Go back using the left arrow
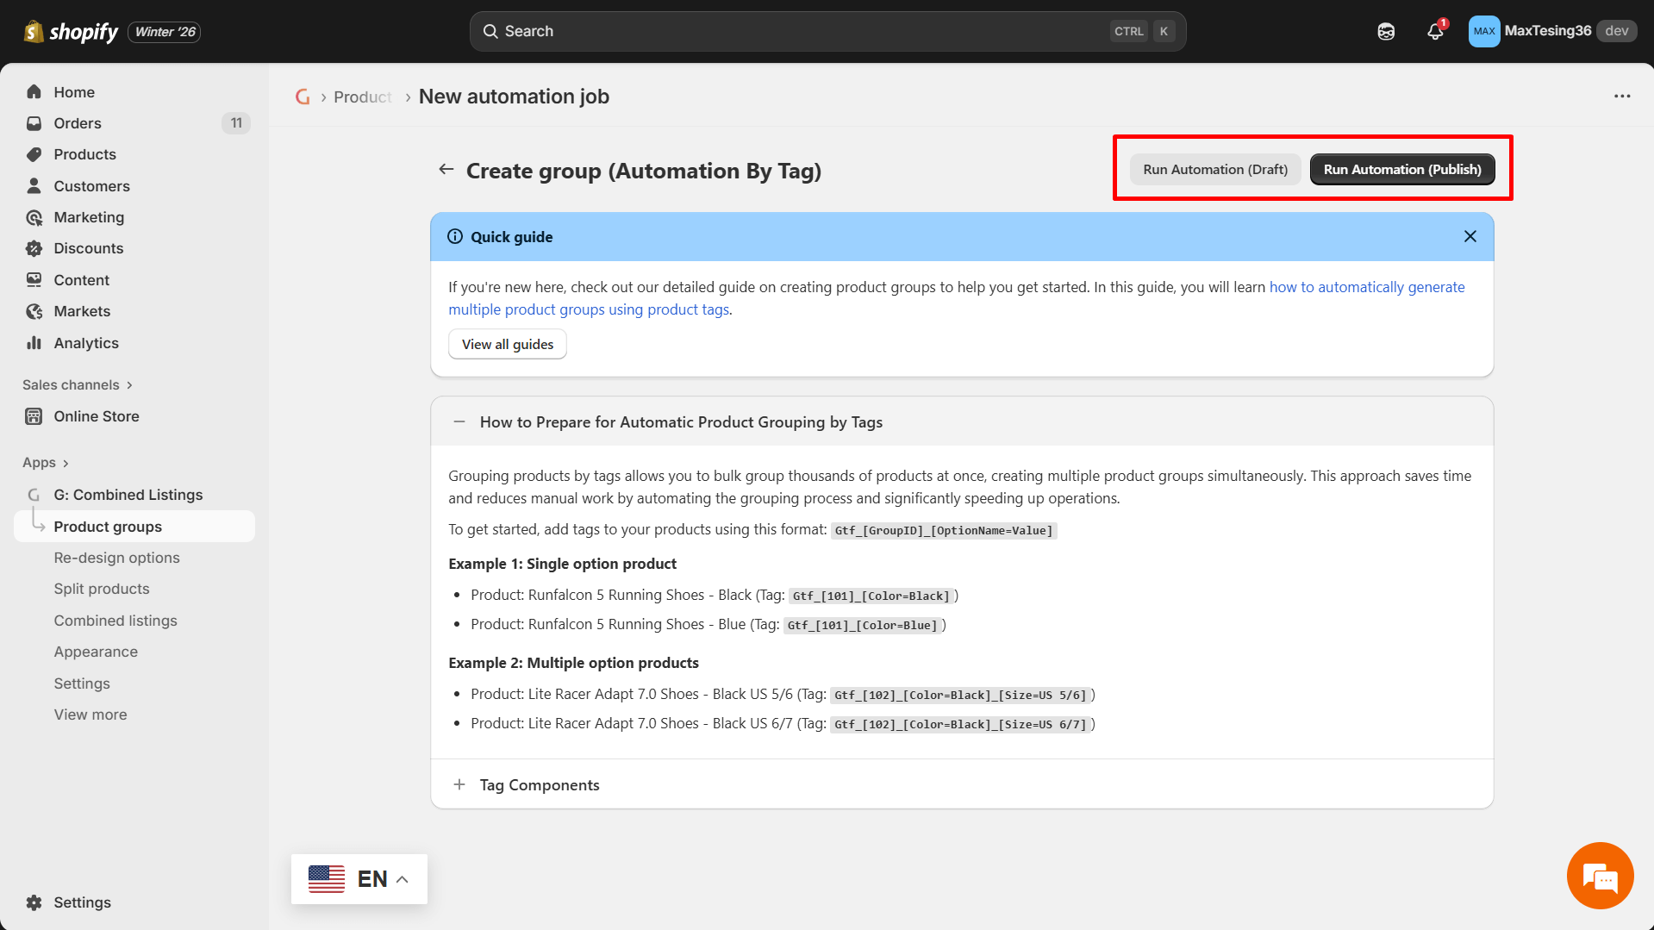 click(446, 170)
